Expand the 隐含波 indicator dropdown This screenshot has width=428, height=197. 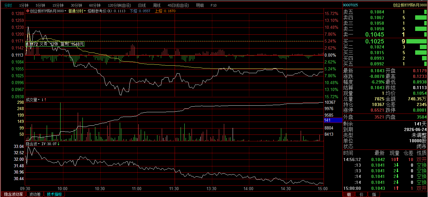tap(33, 144)
